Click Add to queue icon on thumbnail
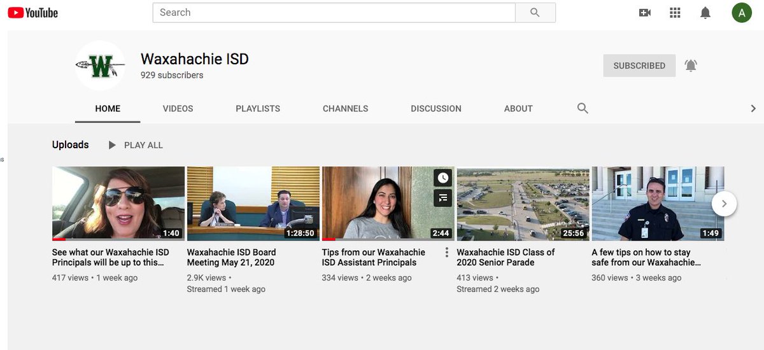Image resolution: width=764 pixels, height=350 pixels. click(x=443, y=198)
